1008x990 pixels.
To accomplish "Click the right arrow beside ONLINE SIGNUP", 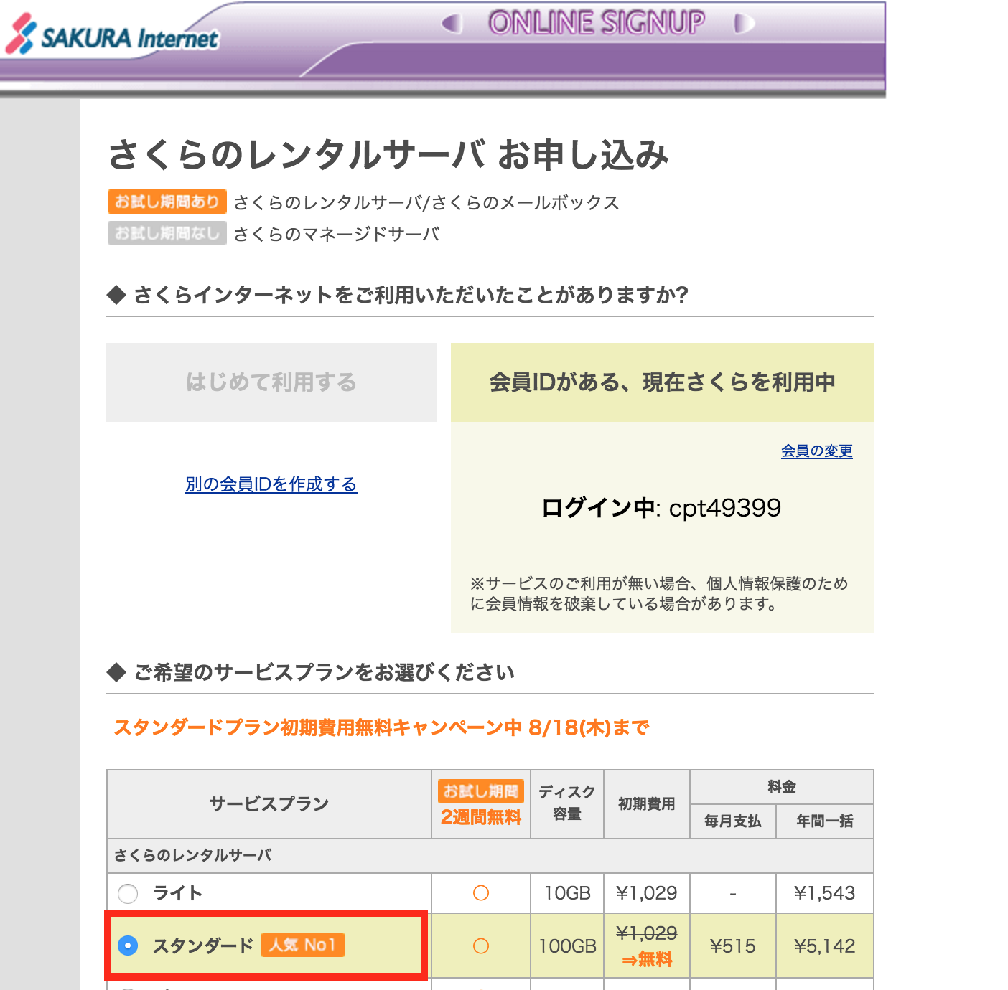I will [745, 24].
